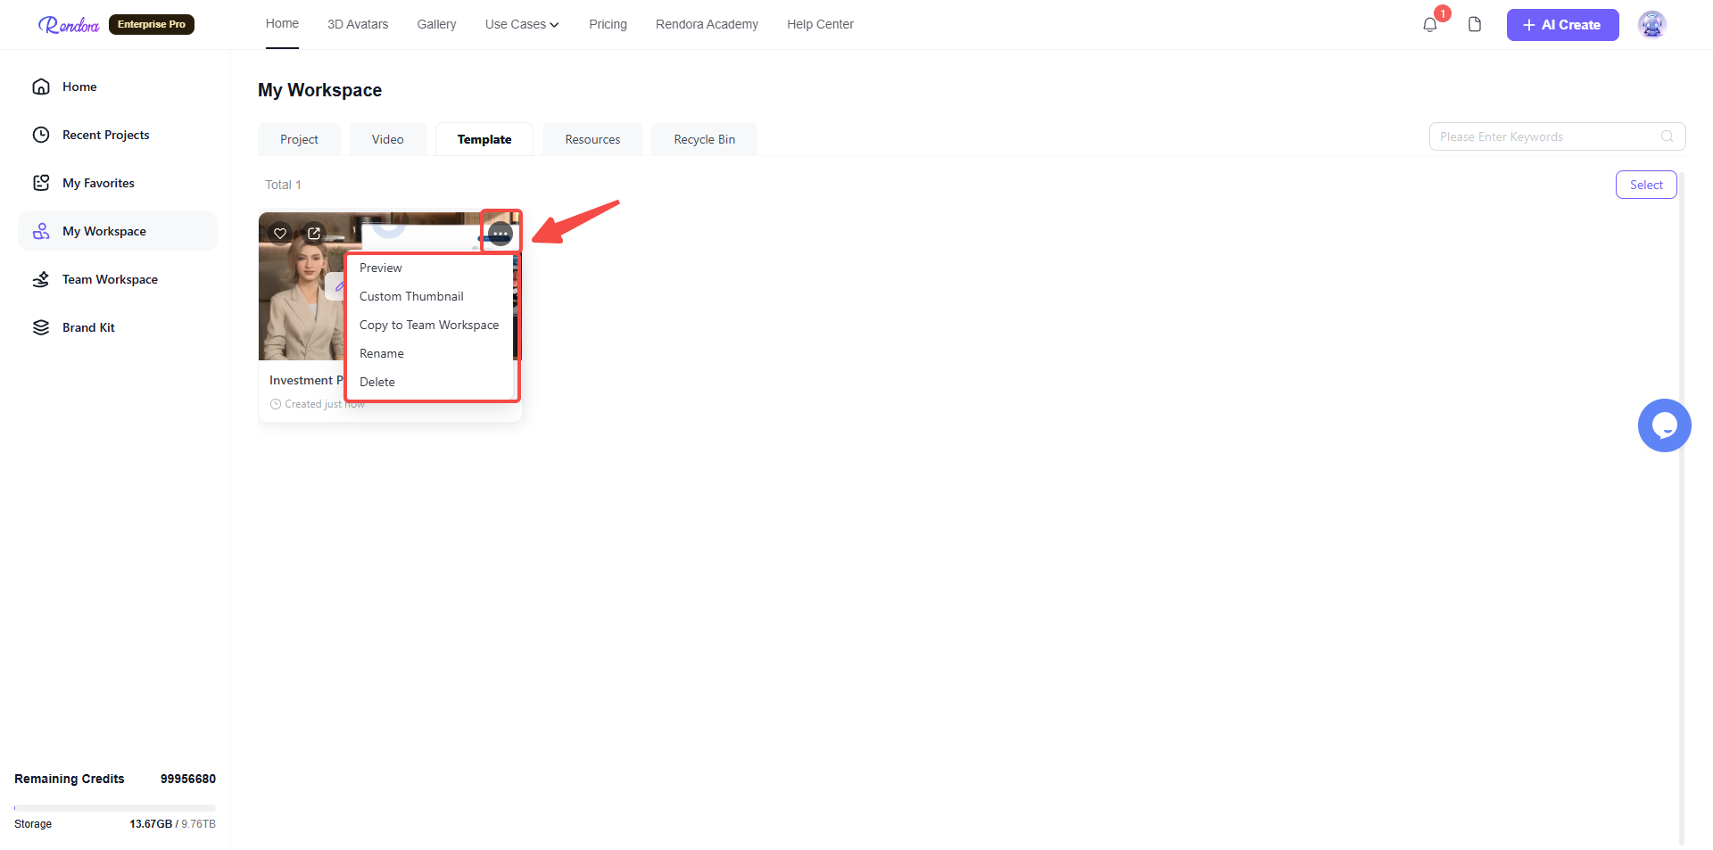Viewport: 1713px width, 850px height.
Task: Choose Rename from the context menu
Action: (x=432, y=353)
